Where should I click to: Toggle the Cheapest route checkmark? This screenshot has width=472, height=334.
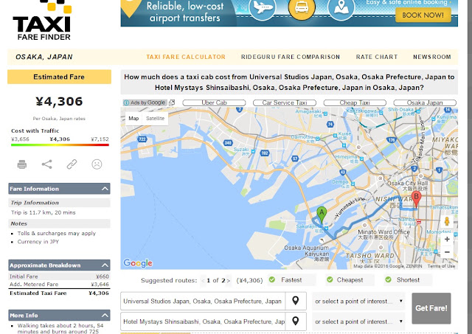point(330,279)
